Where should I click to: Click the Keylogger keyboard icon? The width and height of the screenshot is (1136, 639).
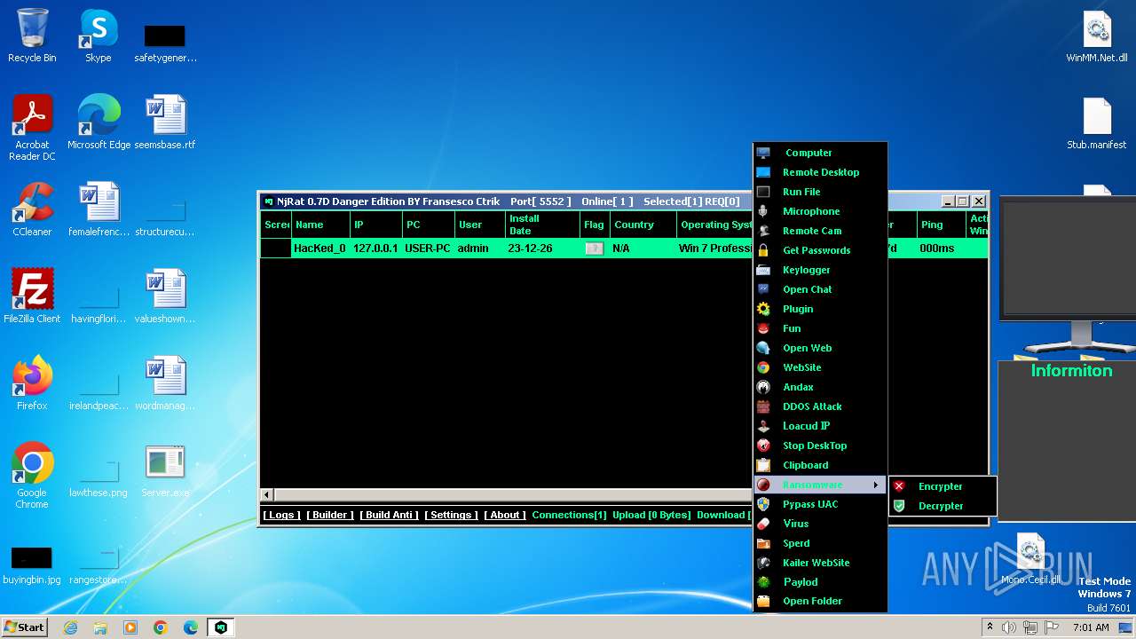(763, 270)
